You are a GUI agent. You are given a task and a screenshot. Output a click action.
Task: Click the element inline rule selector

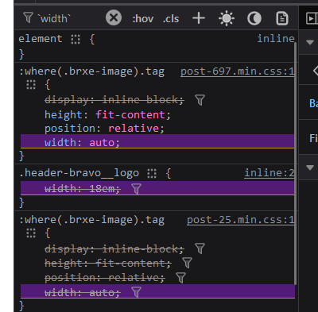(41, 39)
